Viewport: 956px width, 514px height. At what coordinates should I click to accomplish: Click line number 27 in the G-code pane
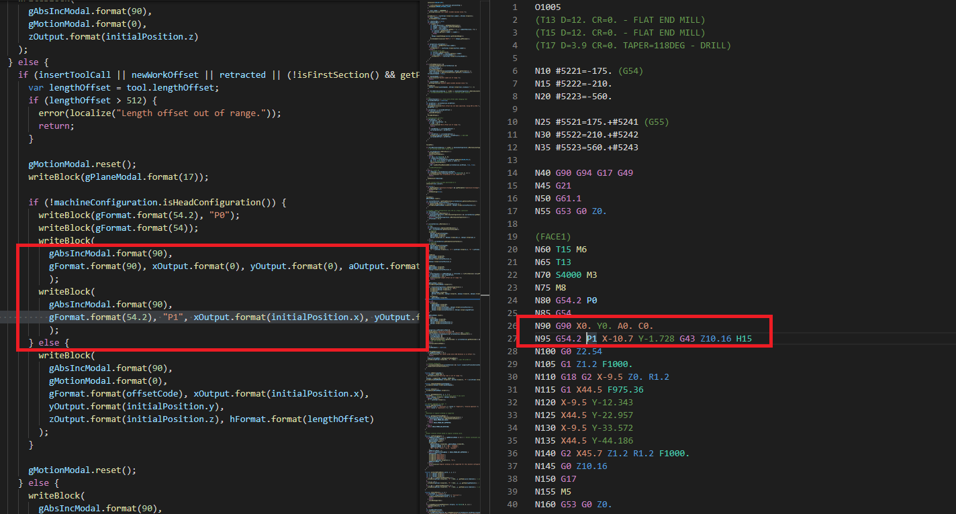click(x=512, y=338)
